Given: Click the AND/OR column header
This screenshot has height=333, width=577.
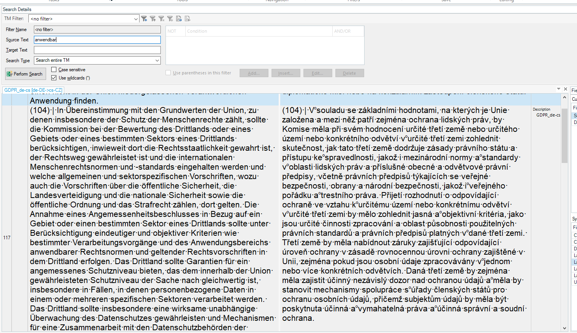Looking at the screenshot, I should click(348, 31).
